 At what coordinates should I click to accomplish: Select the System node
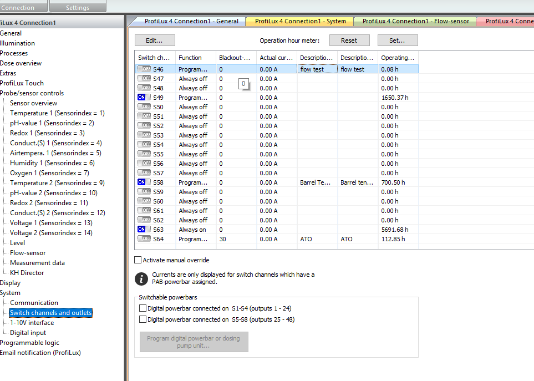[x=10, y=293]
